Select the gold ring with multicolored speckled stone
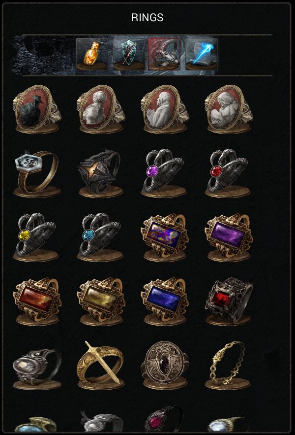 (165, 237)
